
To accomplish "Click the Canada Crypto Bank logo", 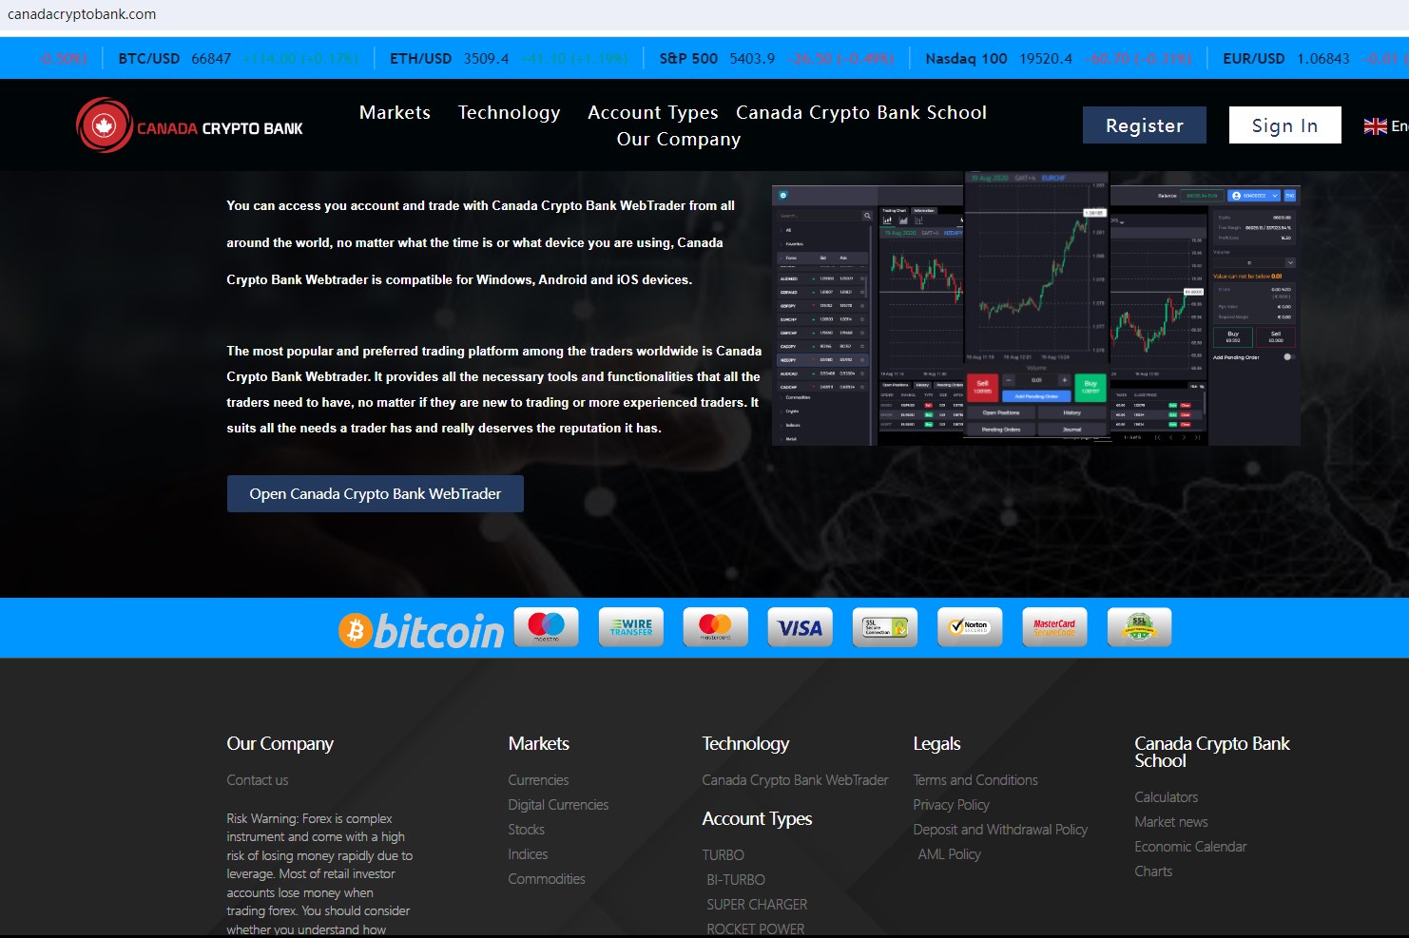I will 190,125.
